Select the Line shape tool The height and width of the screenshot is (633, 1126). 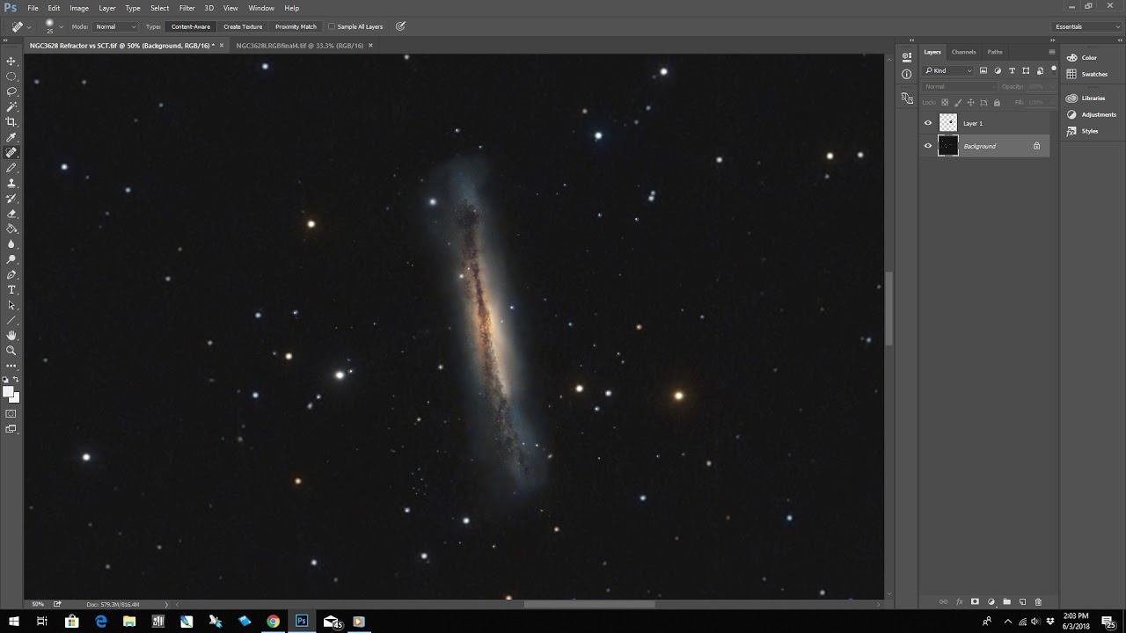(11, 320)
